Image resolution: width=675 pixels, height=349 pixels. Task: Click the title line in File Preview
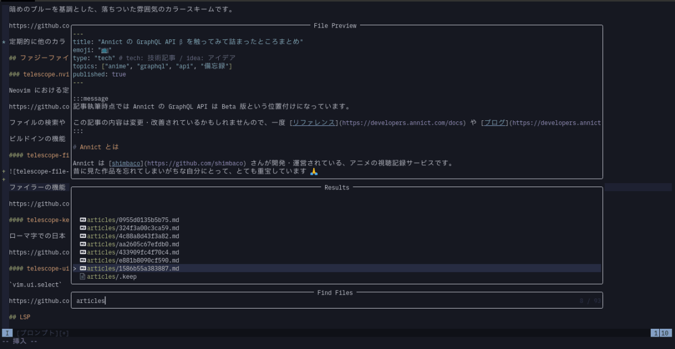pos(188,42)
